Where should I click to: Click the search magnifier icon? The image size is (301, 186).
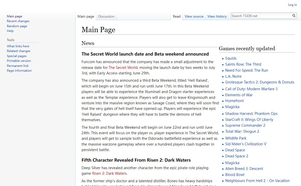pyautogui.click(x=294, y=16)
